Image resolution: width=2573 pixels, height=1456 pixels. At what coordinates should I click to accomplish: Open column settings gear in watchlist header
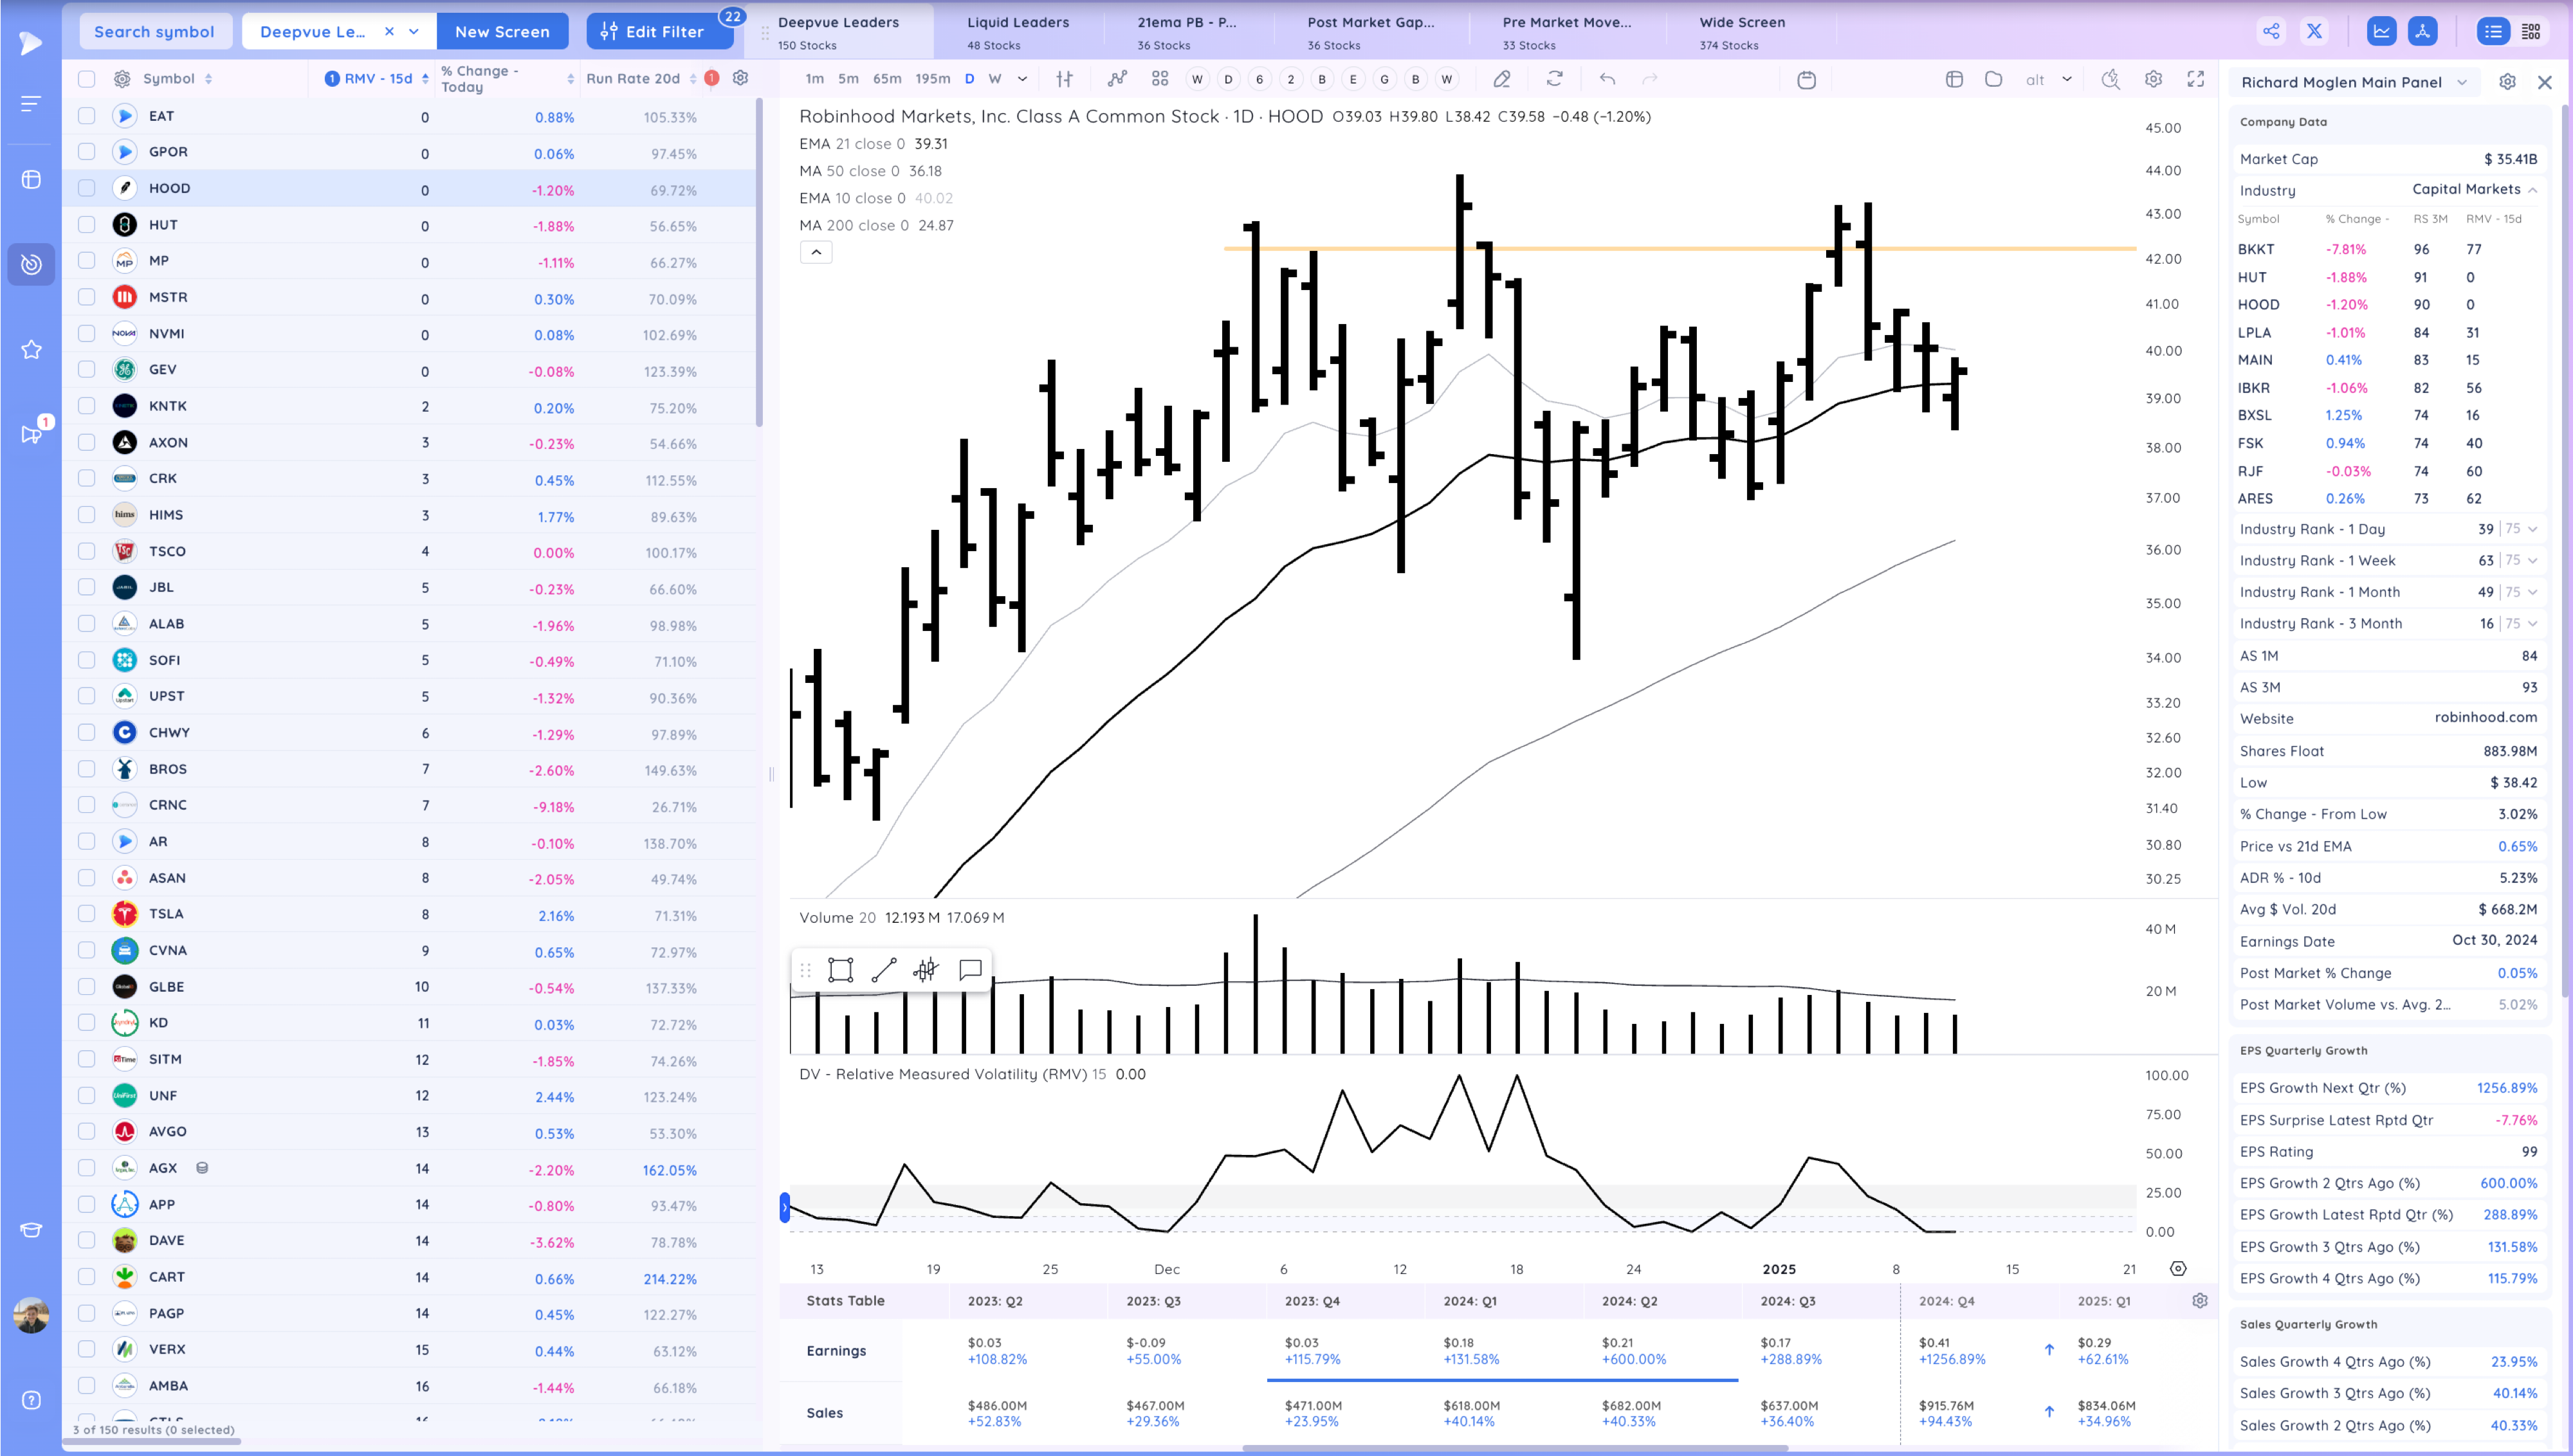740,78
